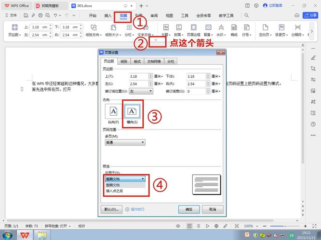This screenshot has width=321, height=240.
Task: Open file explorer folder in taskbar
Action: tap(42, 235)
